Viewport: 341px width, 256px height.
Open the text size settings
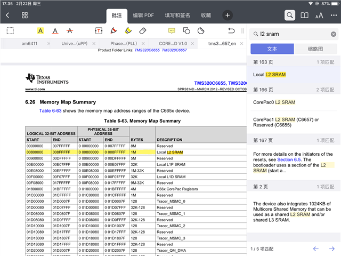point(320,15)
